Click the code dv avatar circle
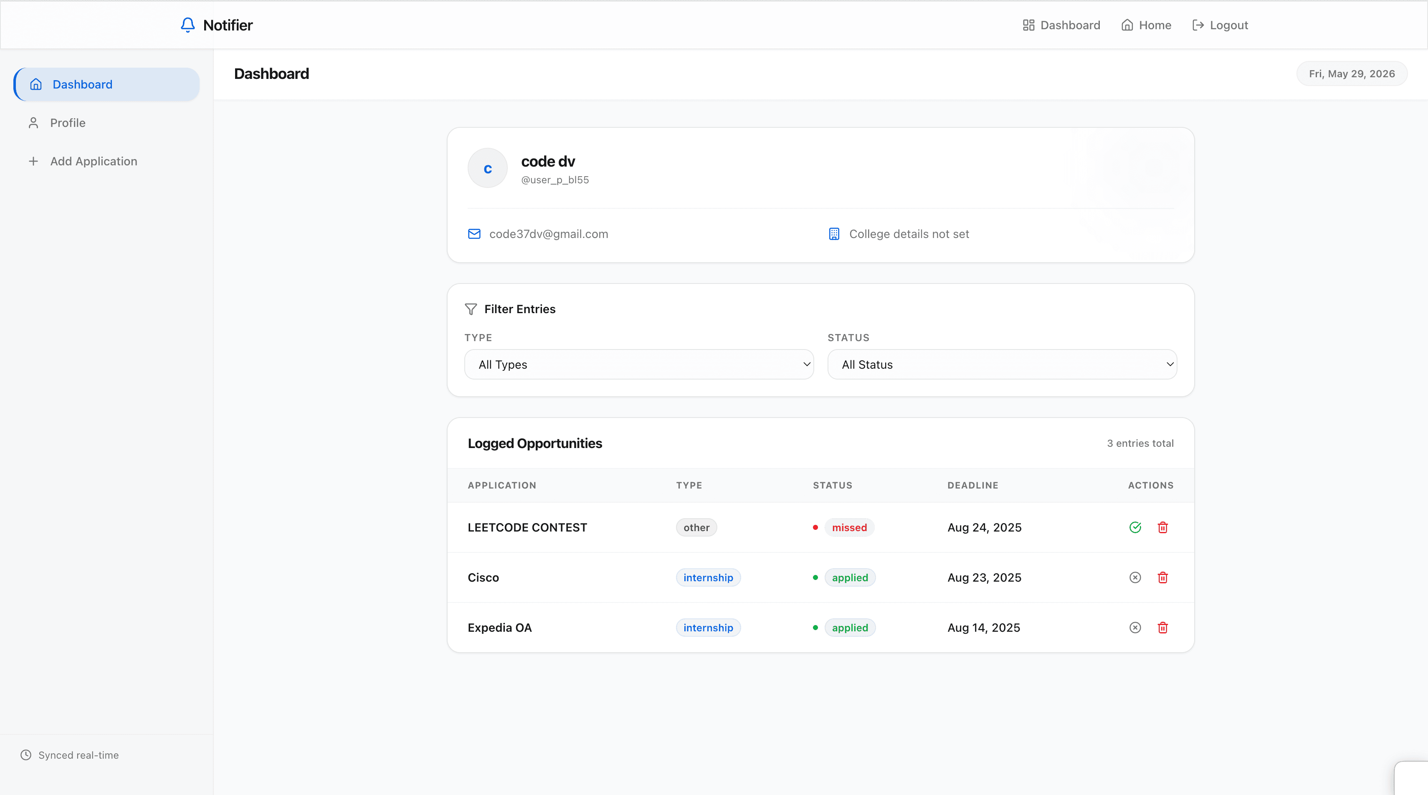1428x795 pixels. pyautogui.click(x=487, y=169)
